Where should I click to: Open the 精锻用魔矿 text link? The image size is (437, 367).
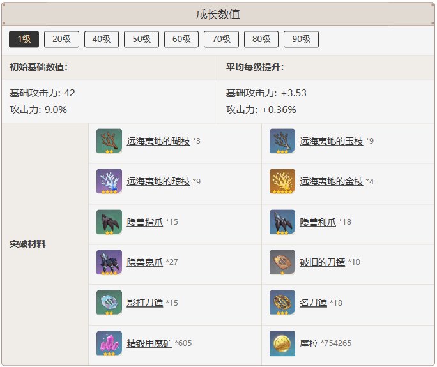point(149,343)
